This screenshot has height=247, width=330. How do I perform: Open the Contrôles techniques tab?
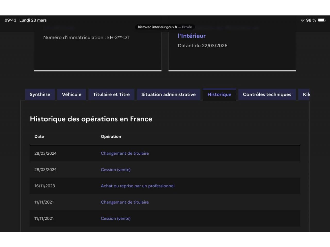267,94
